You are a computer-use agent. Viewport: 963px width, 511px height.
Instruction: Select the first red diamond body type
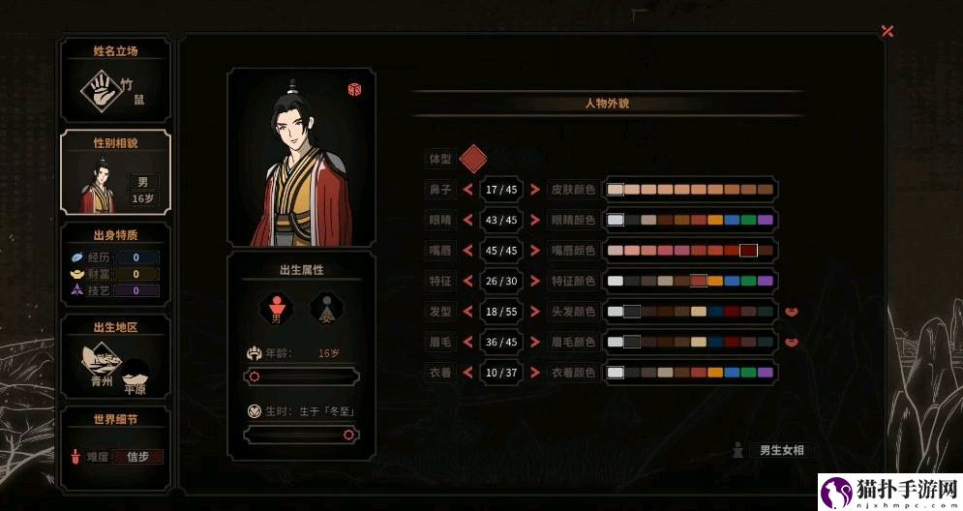[x=473, y=159]
